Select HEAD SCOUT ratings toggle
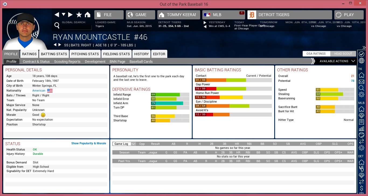 pos(343,54)
